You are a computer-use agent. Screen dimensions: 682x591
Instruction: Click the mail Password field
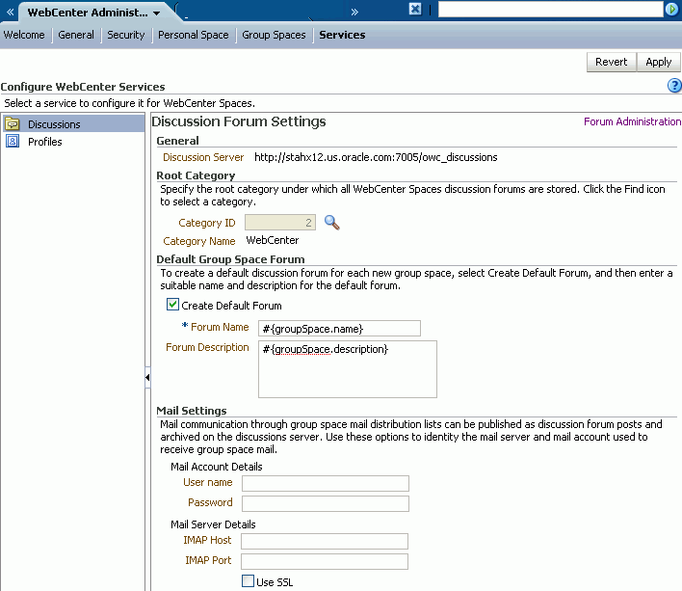(326, 503)
